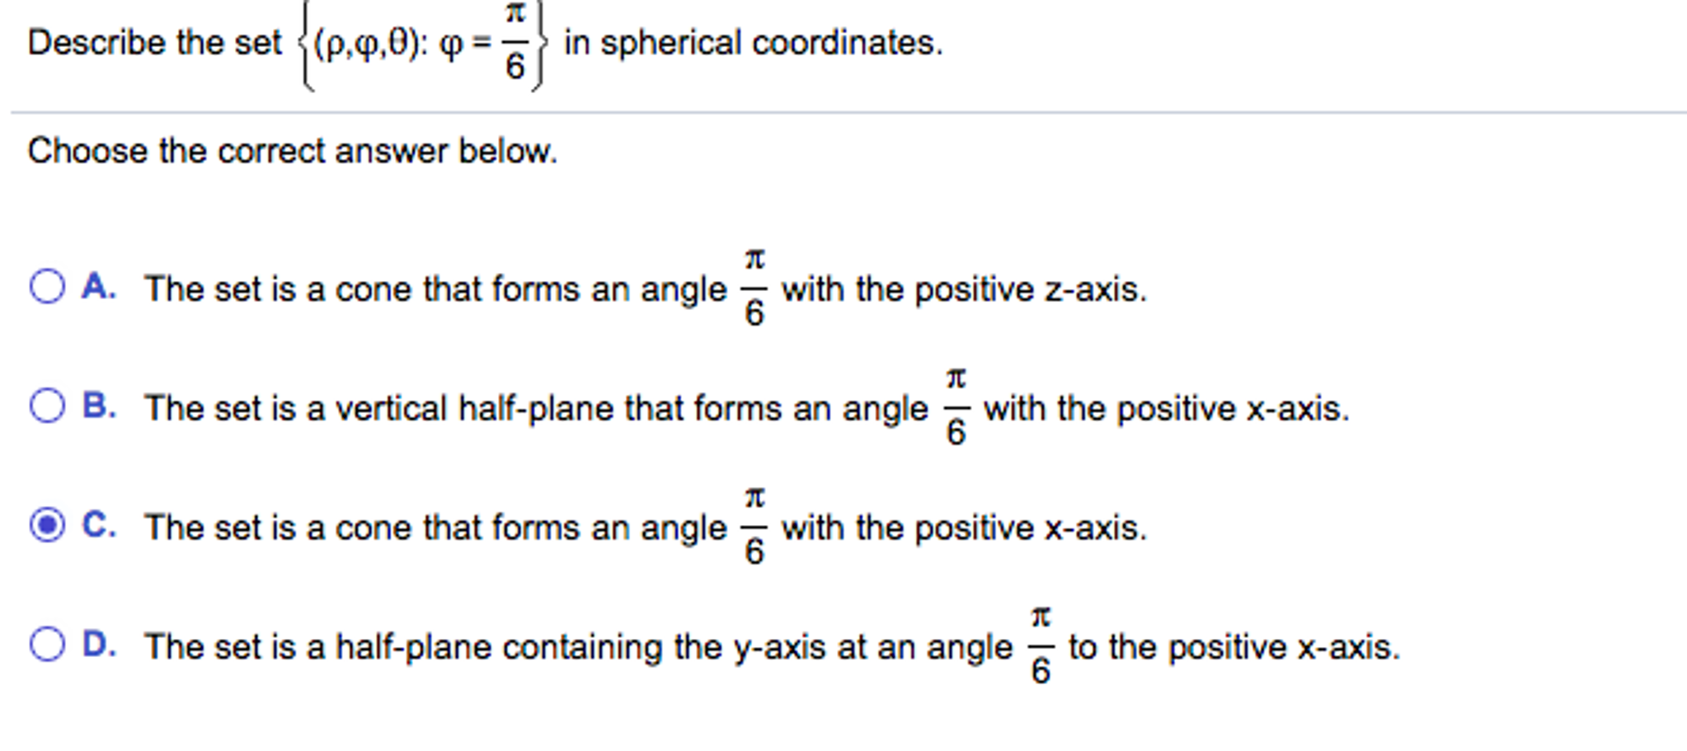The image size is (1687, 751).
Task: Select answer choice A radio button
Action: [47, 286]
